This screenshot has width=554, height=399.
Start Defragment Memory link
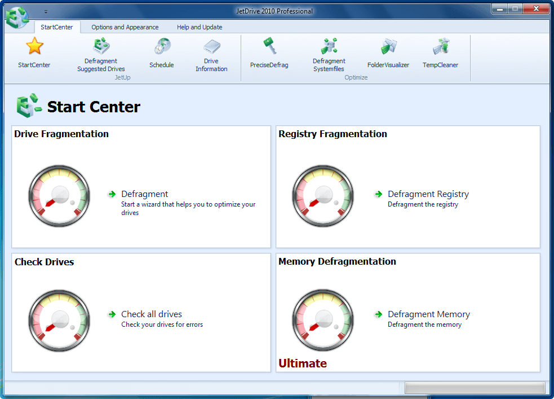coord(428,314)
